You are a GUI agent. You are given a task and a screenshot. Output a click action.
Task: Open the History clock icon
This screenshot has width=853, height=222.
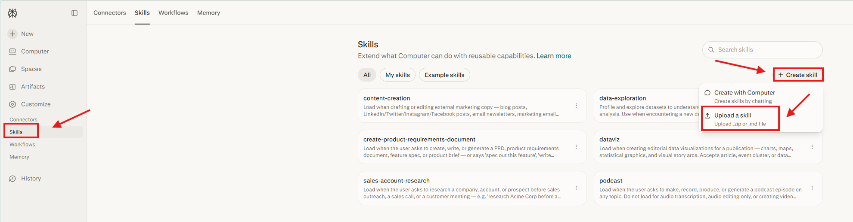pos(12,179)
